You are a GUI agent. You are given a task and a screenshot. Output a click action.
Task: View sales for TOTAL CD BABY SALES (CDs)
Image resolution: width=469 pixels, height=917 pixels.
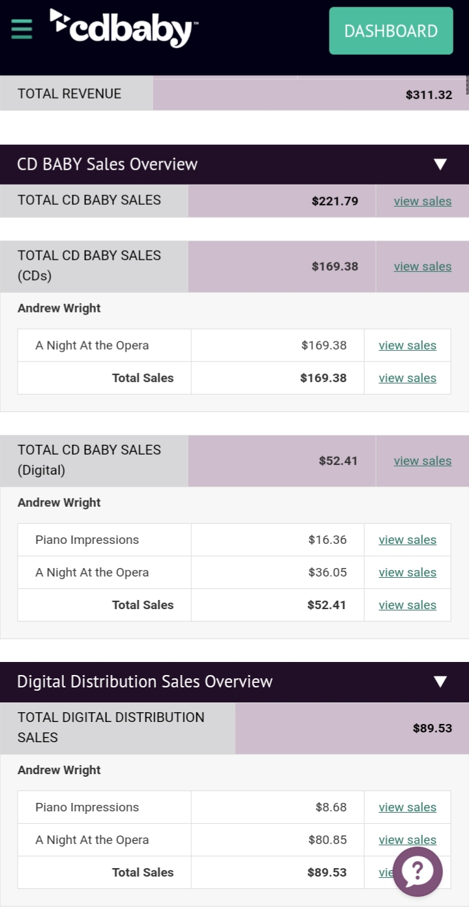[423, 267]
